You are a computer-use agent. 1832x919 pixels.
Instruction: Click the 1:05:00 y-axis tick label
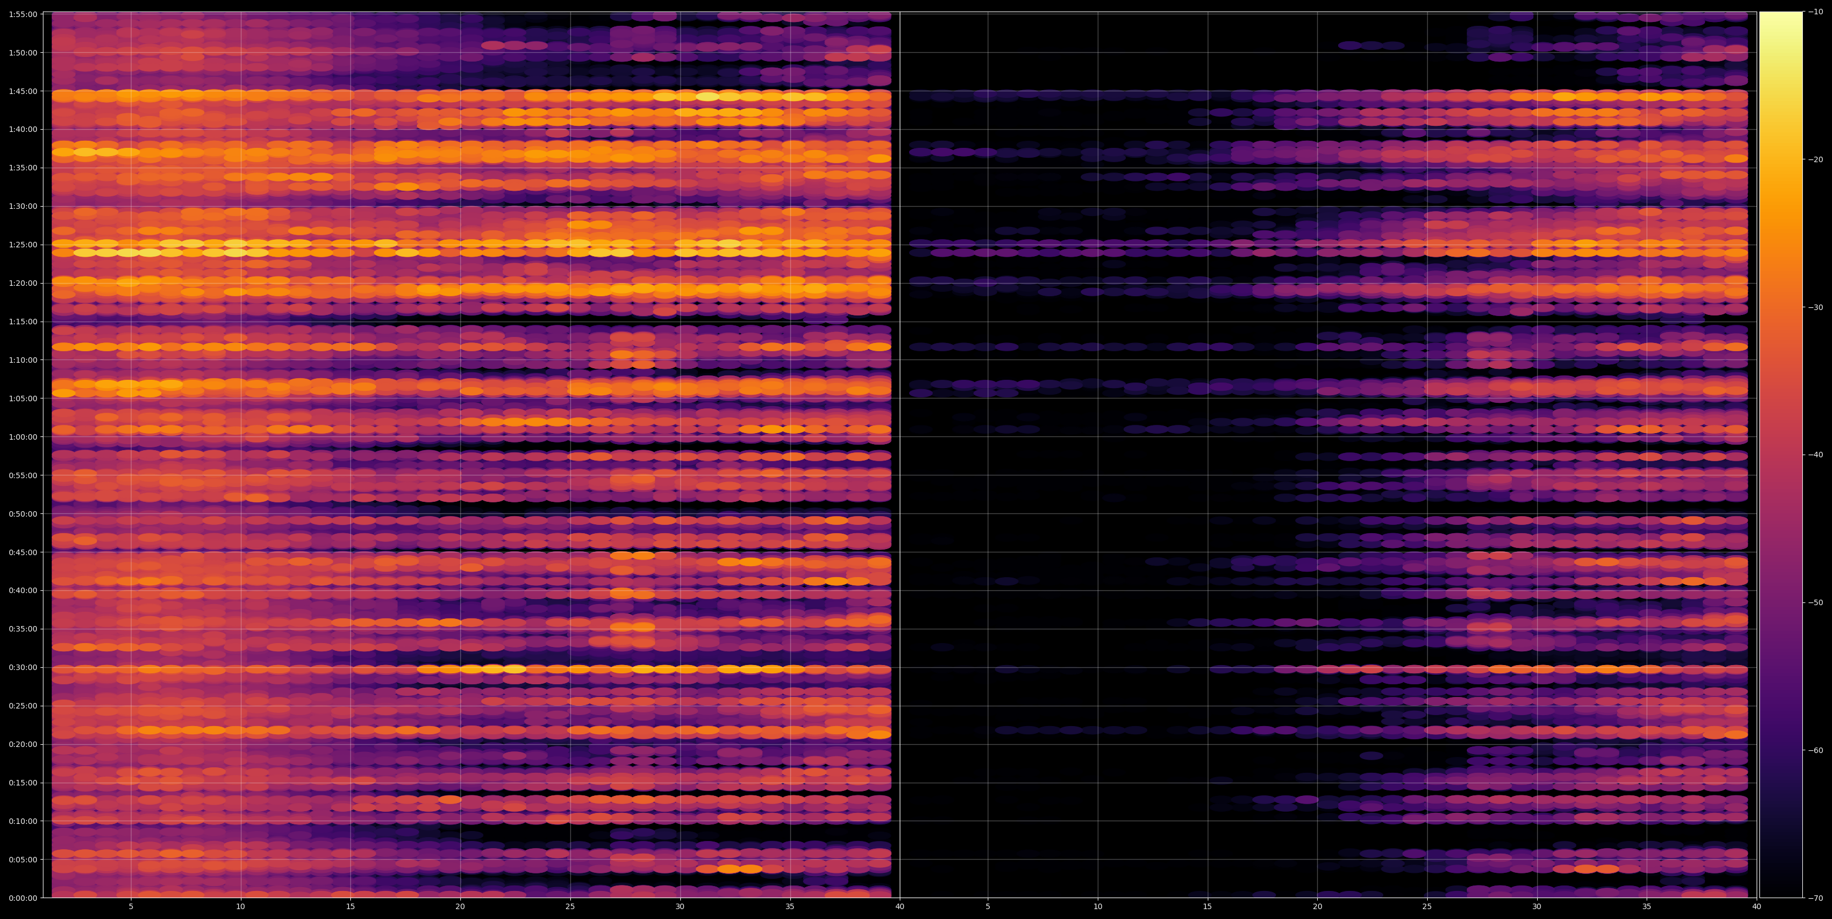click(23, 398)
